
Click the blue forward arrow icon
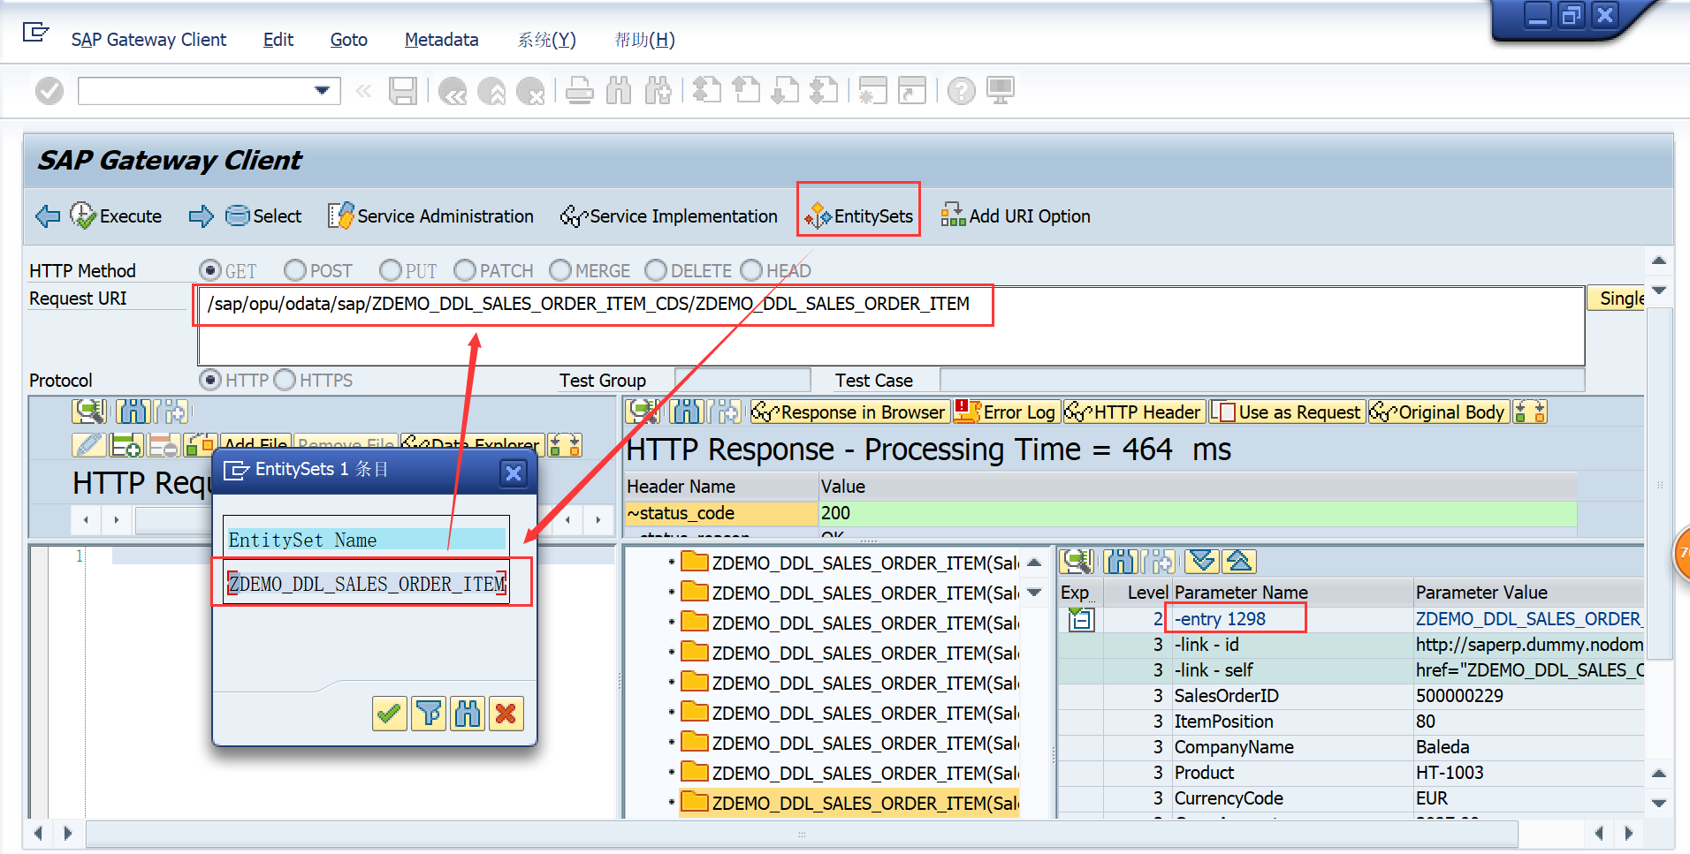click(x=202, y=216)
